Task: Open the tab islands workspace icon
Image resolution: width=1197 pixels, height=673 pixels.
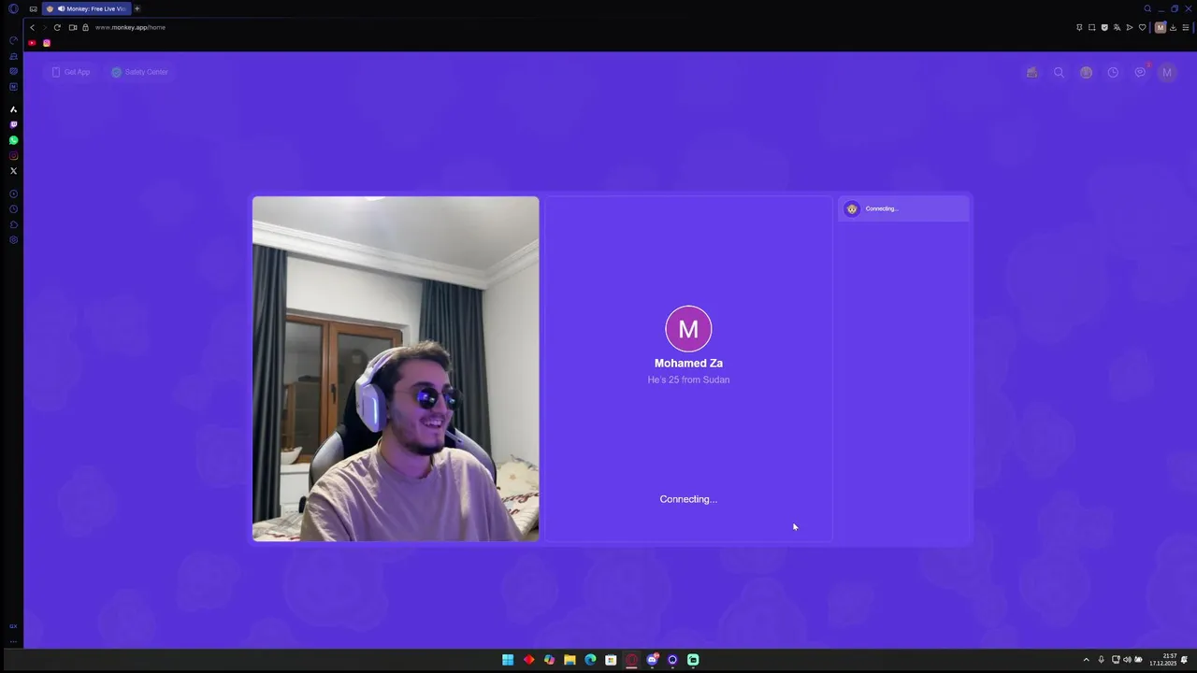Action: (34, 8)
